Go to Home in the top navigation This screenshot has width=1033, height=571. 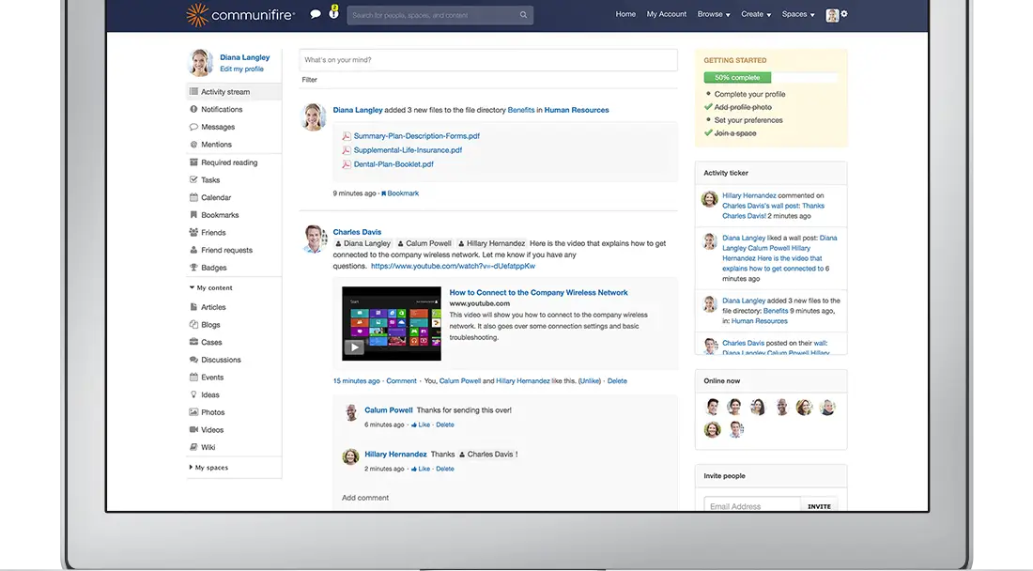tap(625, 14)
